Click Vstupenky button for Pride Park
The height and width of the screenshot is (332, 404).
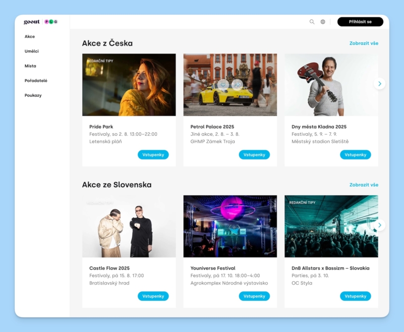[153, 155]
